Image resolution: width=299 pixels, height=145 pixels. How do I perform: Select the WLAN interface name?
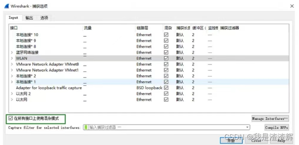pyautogui.click(x=21, y=58)
